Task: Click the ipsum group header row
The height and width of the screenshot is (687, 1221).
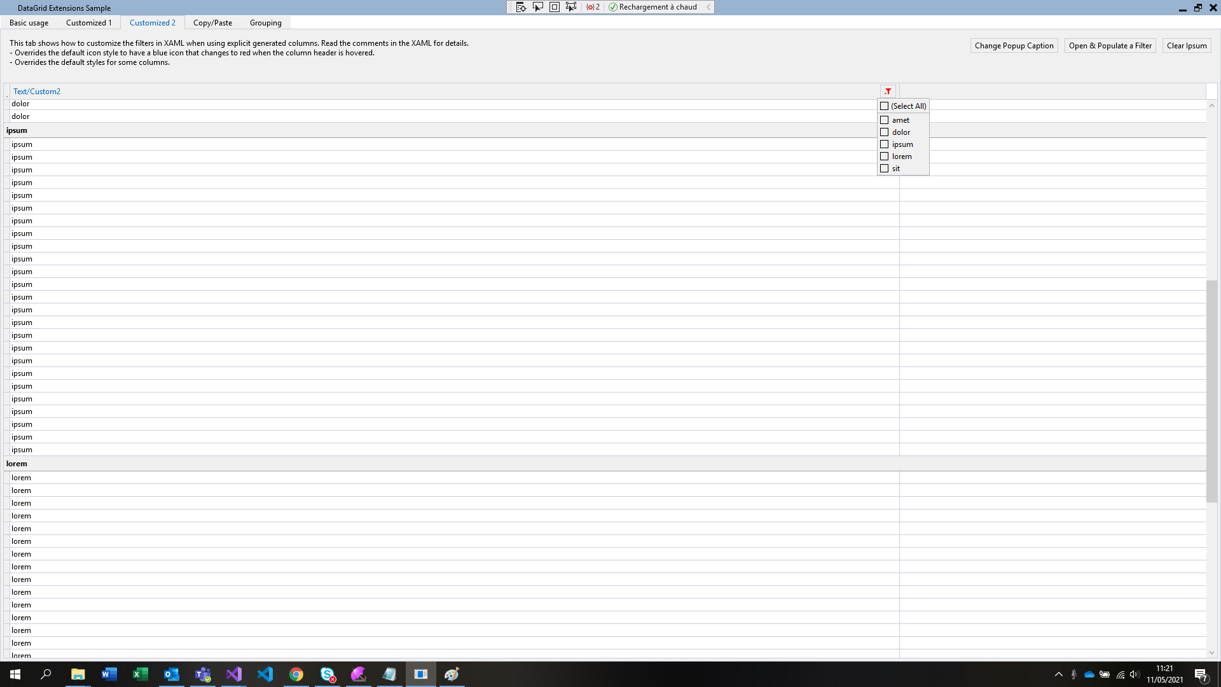Action: click(x=605, y=130)
